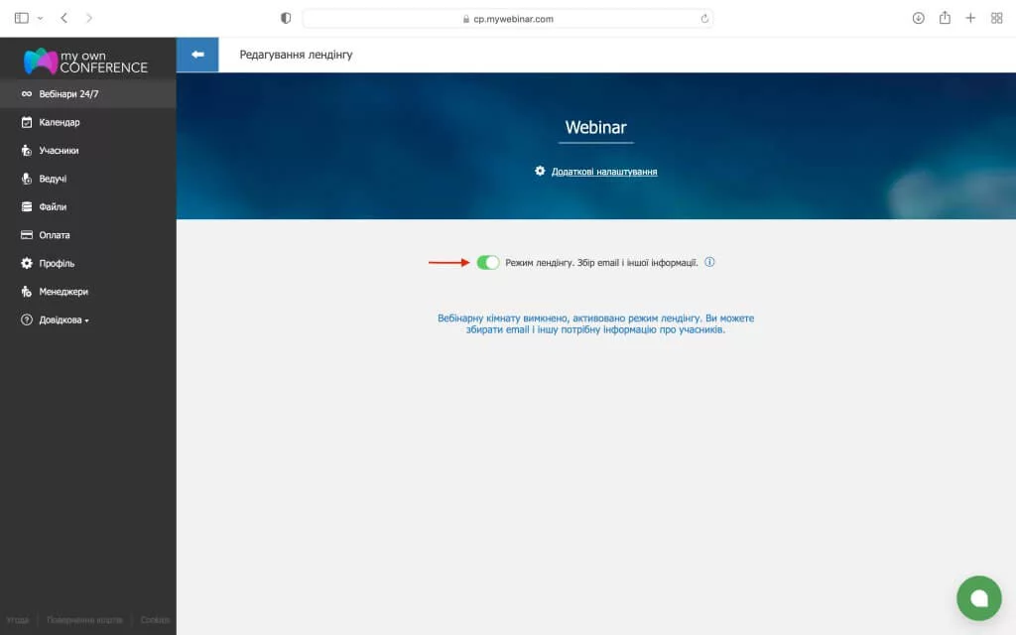1016x635 pixels.
Task: Open Додаткові налаштування link
Action: pyautogui.click(x=603, y=172)
